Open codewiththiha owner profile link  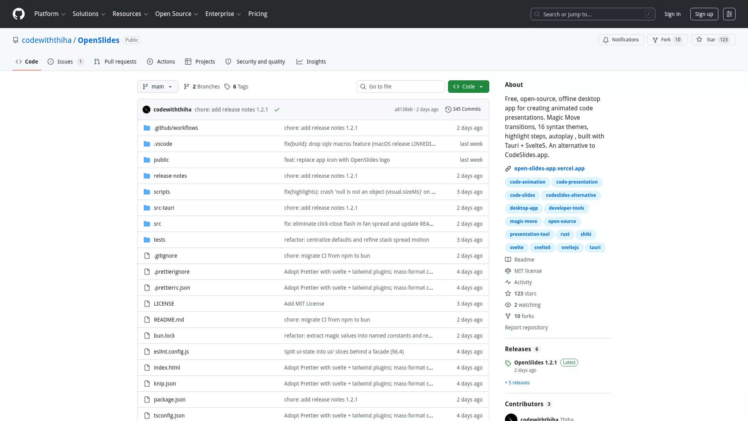(x=47, y=40)
